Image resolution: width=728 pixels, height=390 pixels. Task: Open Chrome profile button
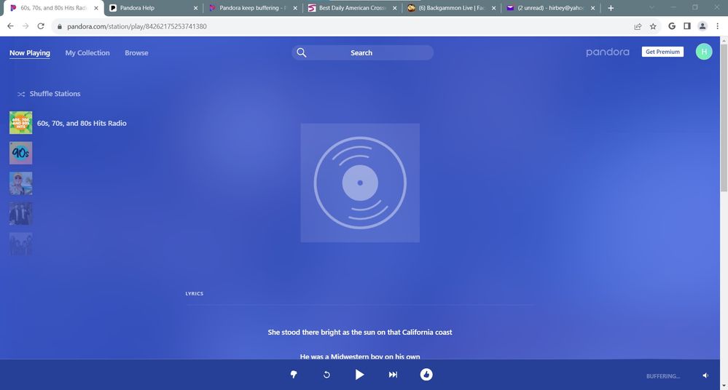702,26
